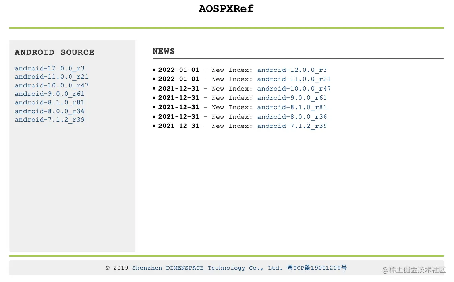The image size is (454, 282).
Task: Click the 2022-01-01 date beside android-12.0.0_r3
Action: tap(179, 70)
